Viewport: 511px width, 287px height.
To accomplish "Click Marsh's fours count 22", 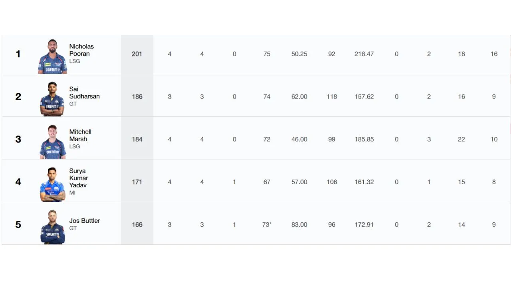I will click(461, 139).
